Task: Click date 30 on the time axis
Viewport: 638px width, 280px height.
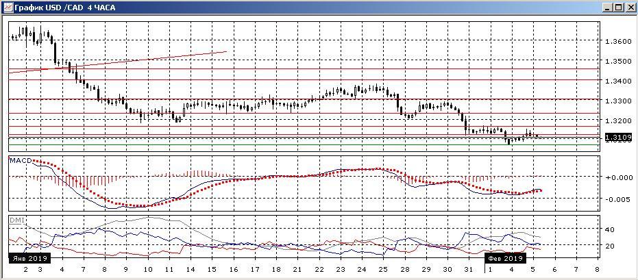Action: pos(447,270)
